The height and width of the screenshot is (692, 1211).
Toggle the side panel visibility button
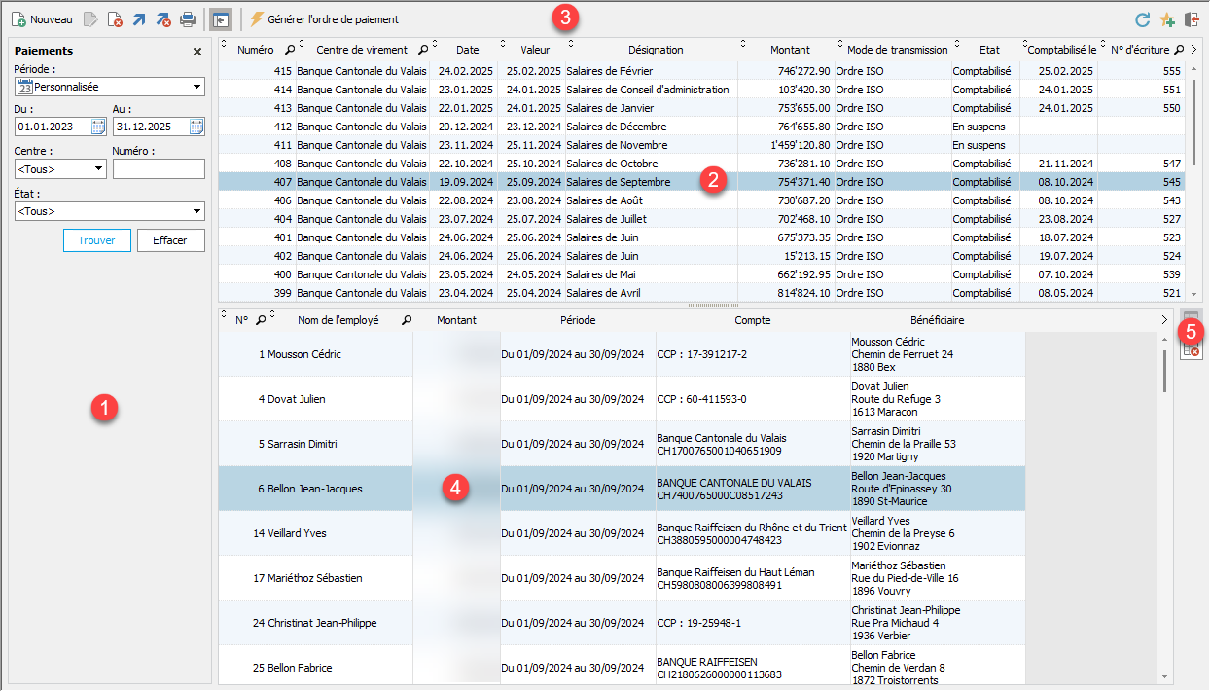221,19
